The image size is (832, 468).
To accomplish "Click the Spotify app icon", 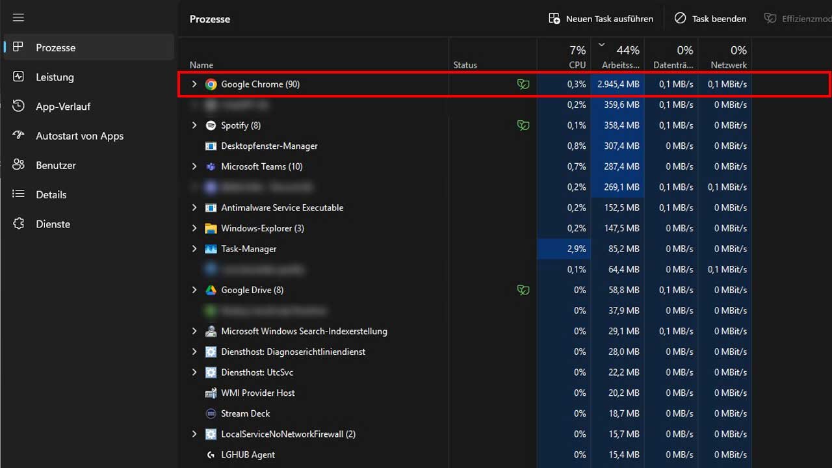I will (x=211, y=125).
